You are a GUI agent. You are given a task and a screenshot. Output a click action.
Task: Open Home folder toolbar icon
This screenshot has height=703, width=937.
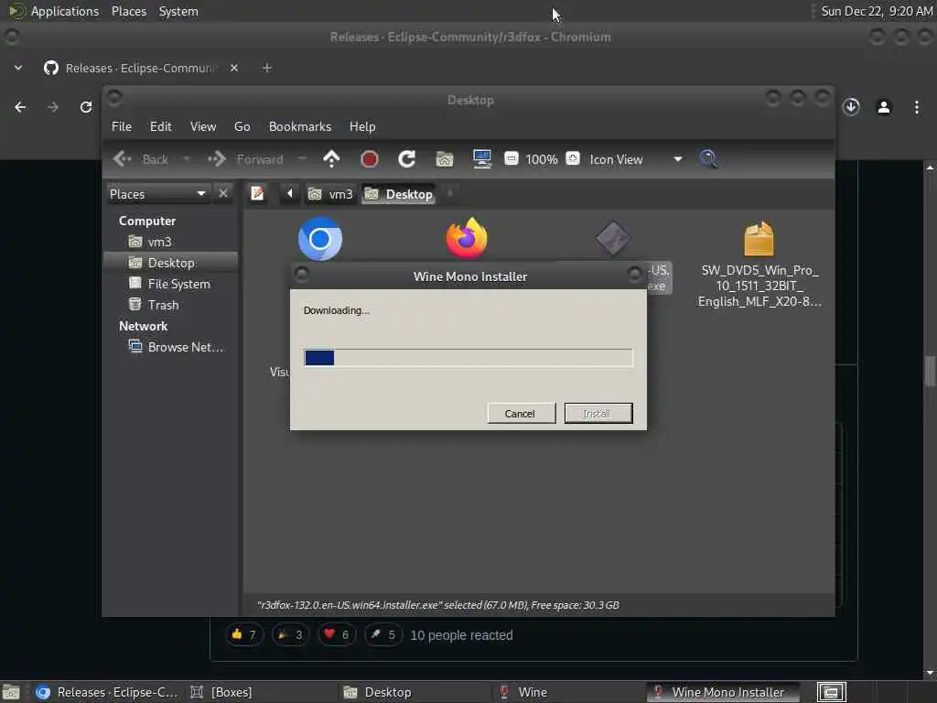pyautogui.click(x=445, y=159)
